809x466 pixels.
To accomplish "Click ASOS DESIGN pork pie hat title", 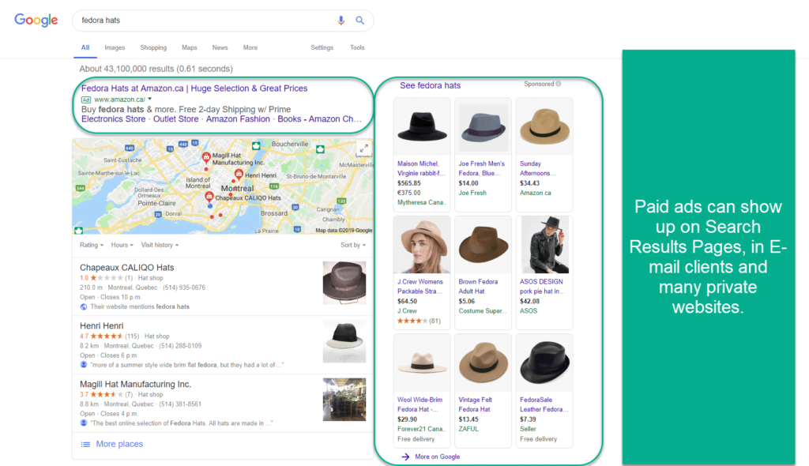I will click(x=542, y=287).
